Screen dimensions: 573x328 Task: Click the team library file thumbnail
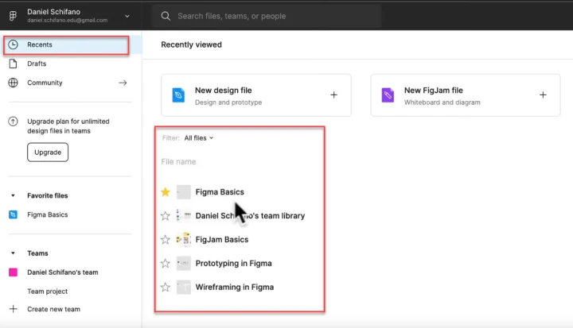(x=184, y=216)
